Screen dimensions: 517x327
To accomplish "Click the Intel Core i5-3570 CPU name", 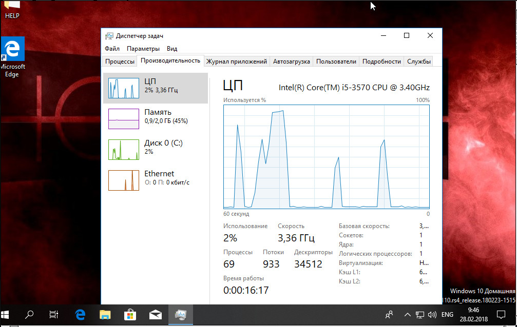I will pos(354,88).
